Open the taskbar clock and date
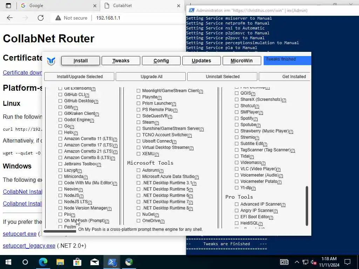The width and height of the screenshot is (359, 269). click(329, 262)
